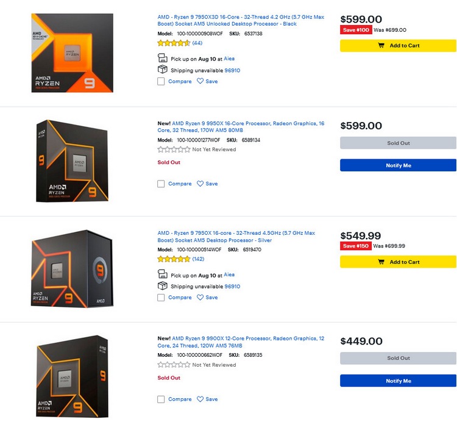Viewport: 457px width, 430px height.
Task: Open the Ryzen 9 9950X 16-Core product title link
Action: [241, 127]
